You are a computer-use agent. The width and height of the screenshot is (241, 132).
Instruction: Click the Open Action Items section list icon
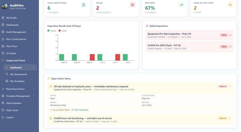click(49, 78)
